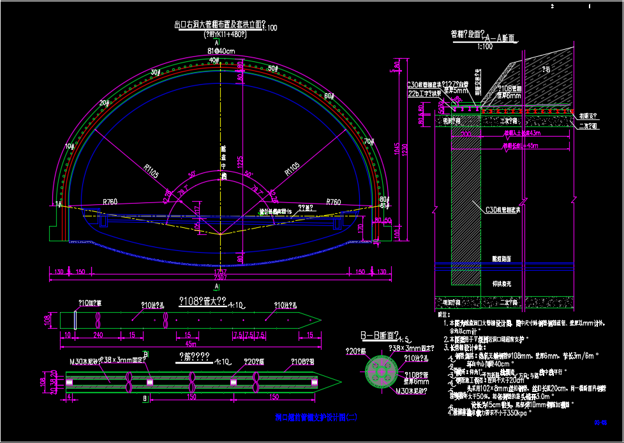624x443 pixels.
Task: Click the C30 label inside hatched column
Action: pos(503,209)
